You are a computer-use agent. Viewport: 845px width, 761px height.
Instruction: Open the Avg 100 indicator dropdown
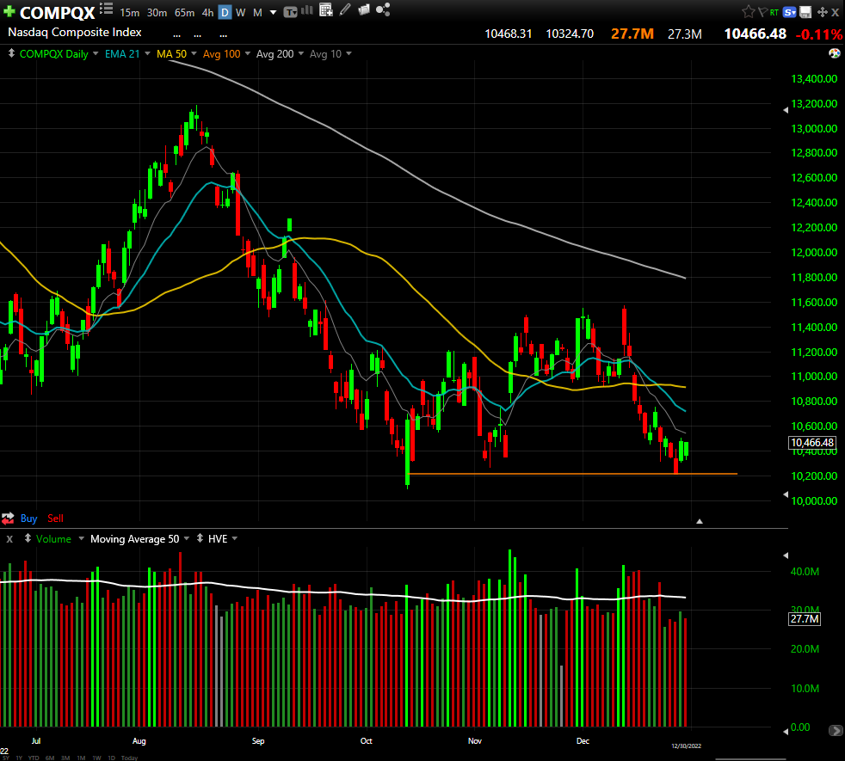247,53
